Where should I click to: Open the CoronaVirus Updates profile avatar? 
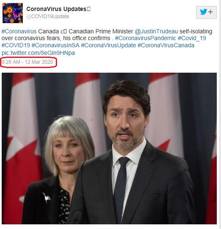coord(13,13)
